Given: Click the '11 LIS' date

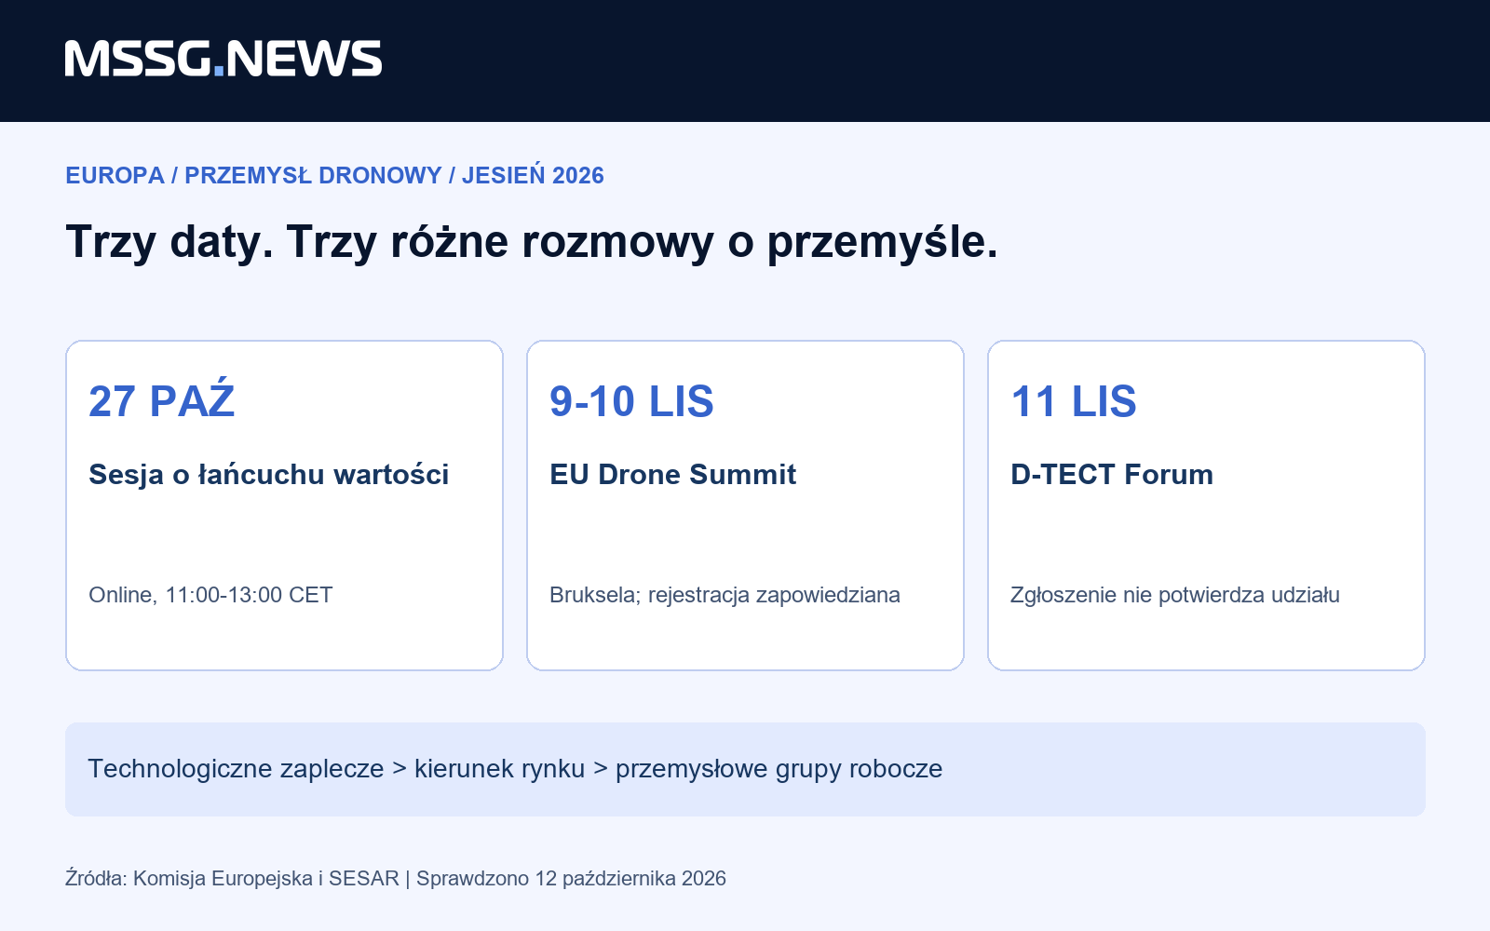Looking at the screenshot, I should (1074, 401).
